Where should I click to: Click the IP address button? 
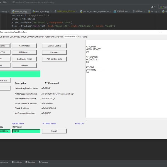[x=54, y=52]
